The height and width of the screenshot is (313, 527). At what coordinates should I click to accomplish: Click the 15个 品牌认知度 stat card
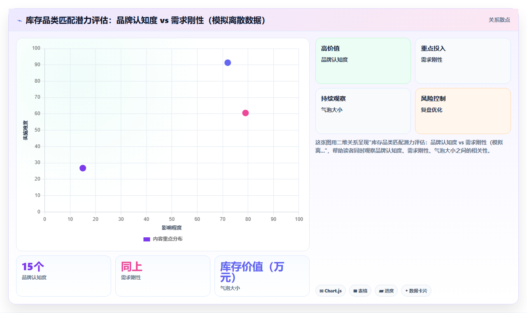[x=63, y=276]
